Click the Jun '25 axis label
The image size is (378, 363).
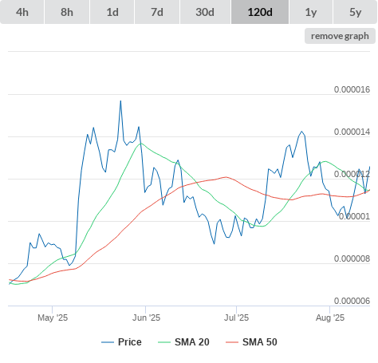(x=146, y=318)
